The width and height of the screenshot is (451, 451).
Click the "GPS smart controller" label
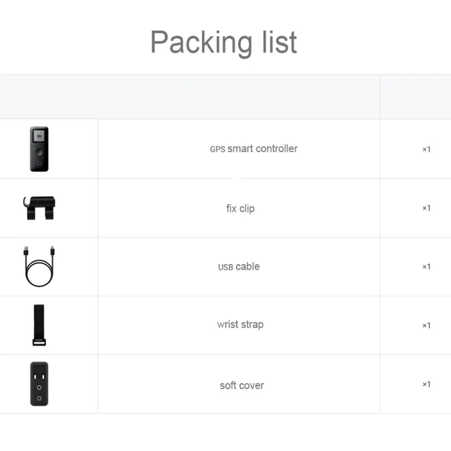[x=254, y=149]
